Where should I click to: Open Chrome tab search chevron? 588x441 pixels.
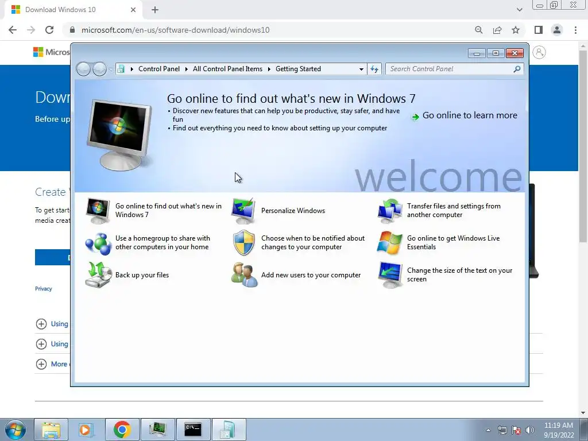click(519, 10)
